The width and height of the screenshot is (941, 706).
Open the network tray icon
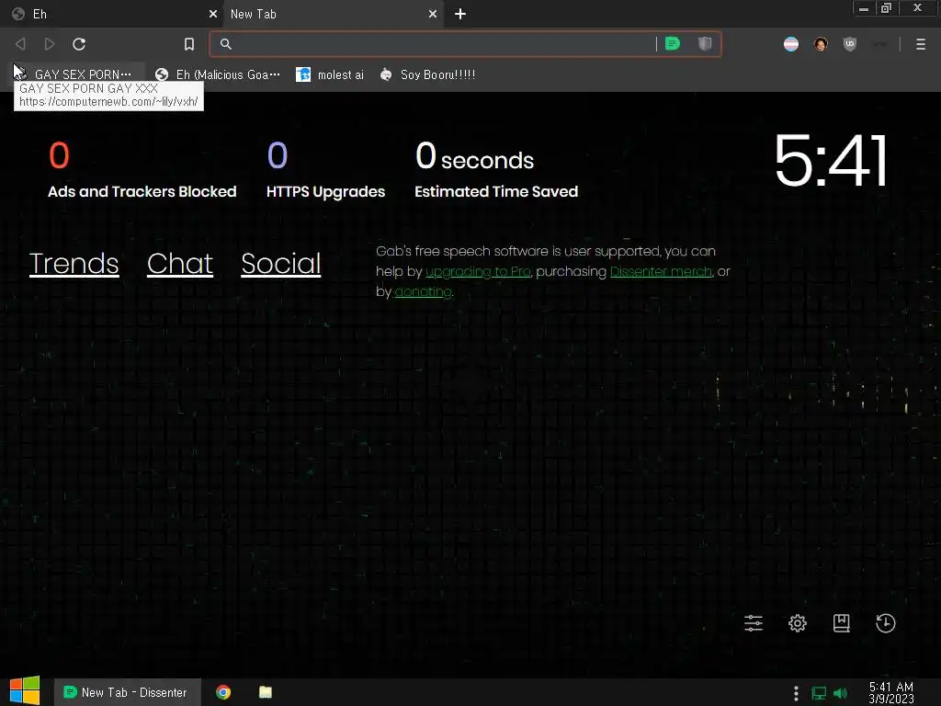[819, 693]
